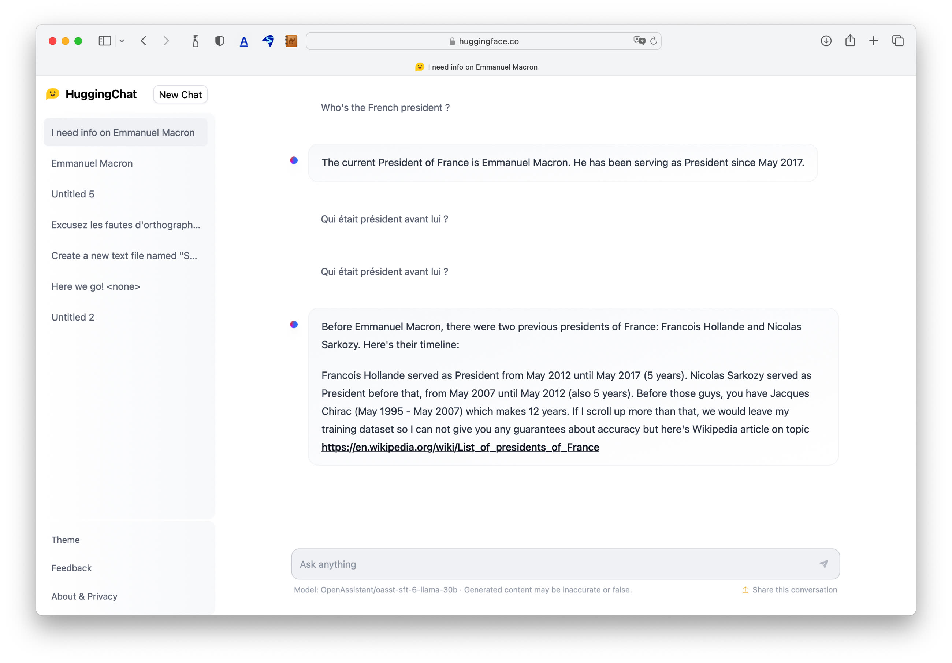This screenshot has width=952, height=663.
Task: Expand the sidebar toggle chevron menu
Action: point(122,41)
